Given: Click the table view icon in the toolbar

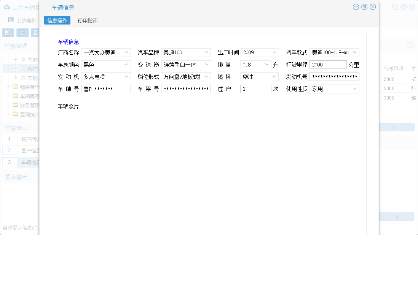Looking at the screenshot, I should (22, 33).
